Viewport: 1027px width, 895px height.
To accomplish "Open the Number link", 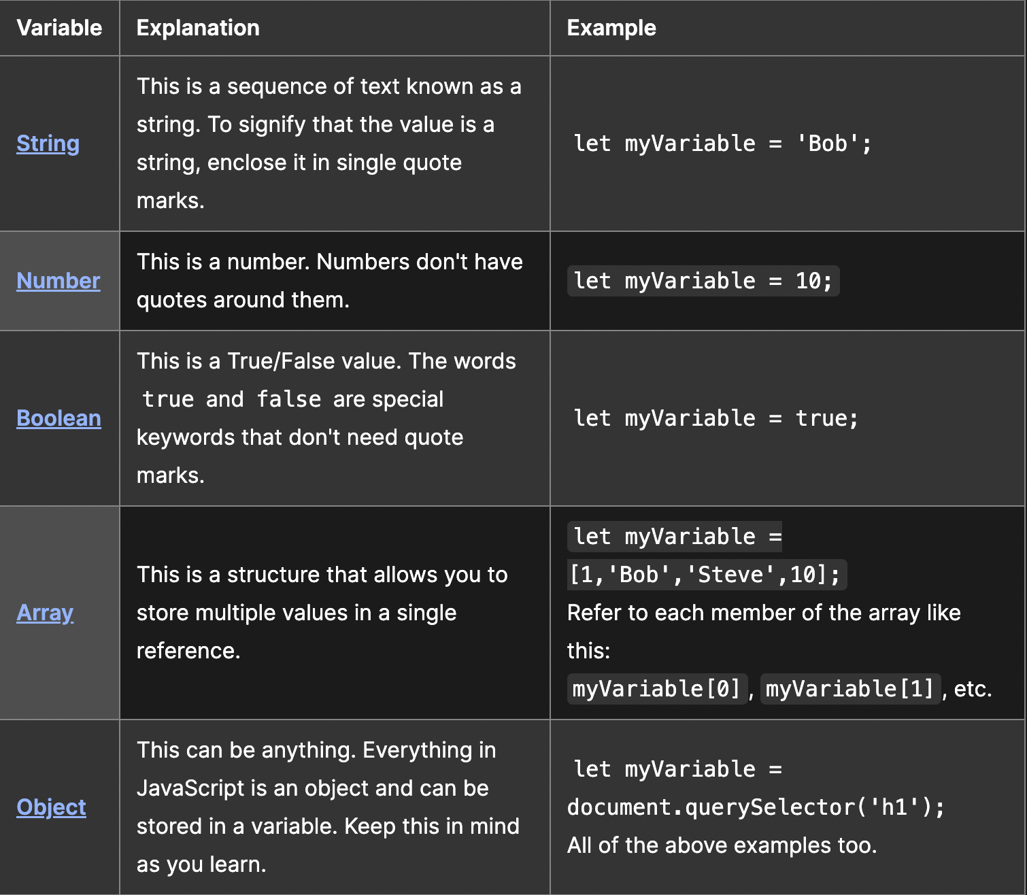I will click(x=58, y=281).
